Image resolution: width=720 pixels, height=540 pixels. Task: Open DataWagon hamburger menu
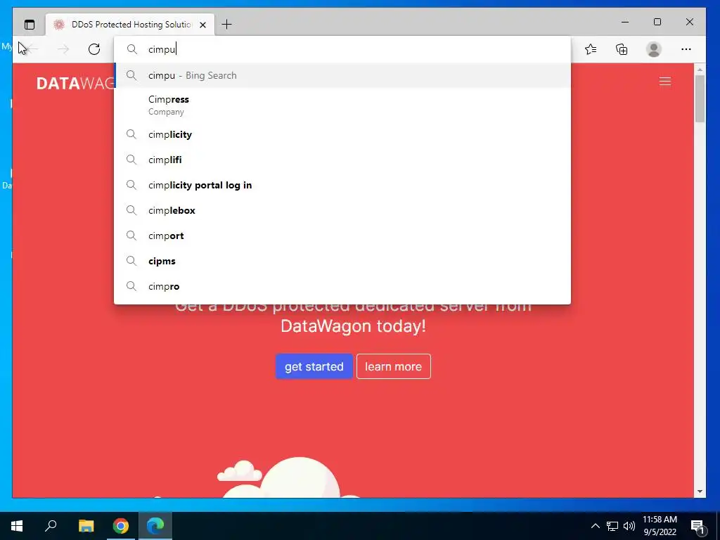tap(665, 82)
